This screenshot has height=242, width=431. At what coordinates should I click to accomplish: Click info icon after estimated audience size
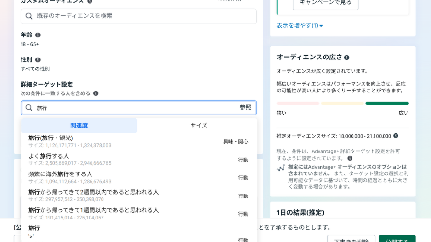tap(396, 136)
